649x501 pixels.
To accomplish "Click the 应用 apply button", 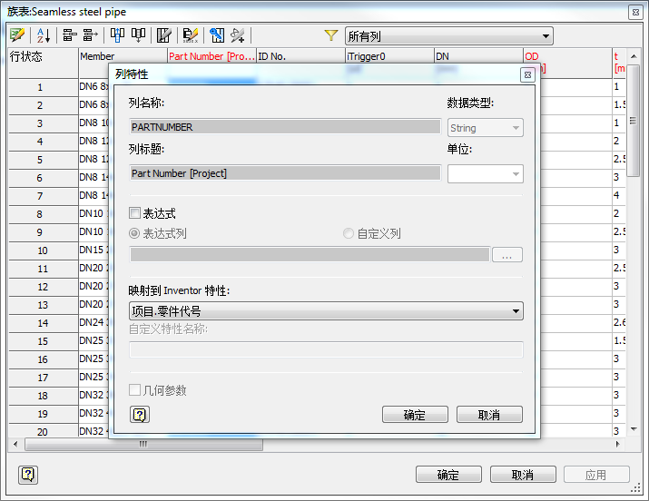I will 596,475.
